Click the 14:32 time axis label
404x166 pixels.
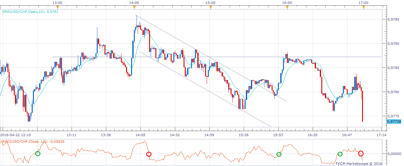[175, 135]
